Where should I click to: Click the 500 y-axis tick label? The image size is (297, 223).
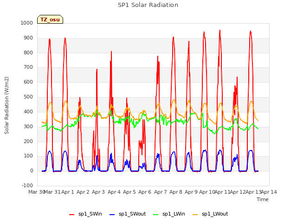coord(28,97)
